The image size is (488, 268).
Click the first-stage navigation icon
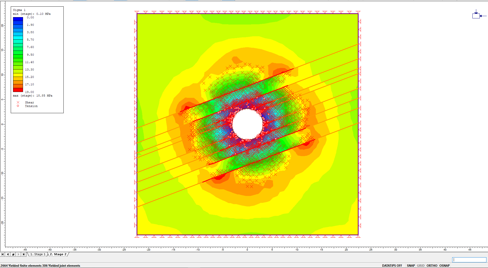3,254
